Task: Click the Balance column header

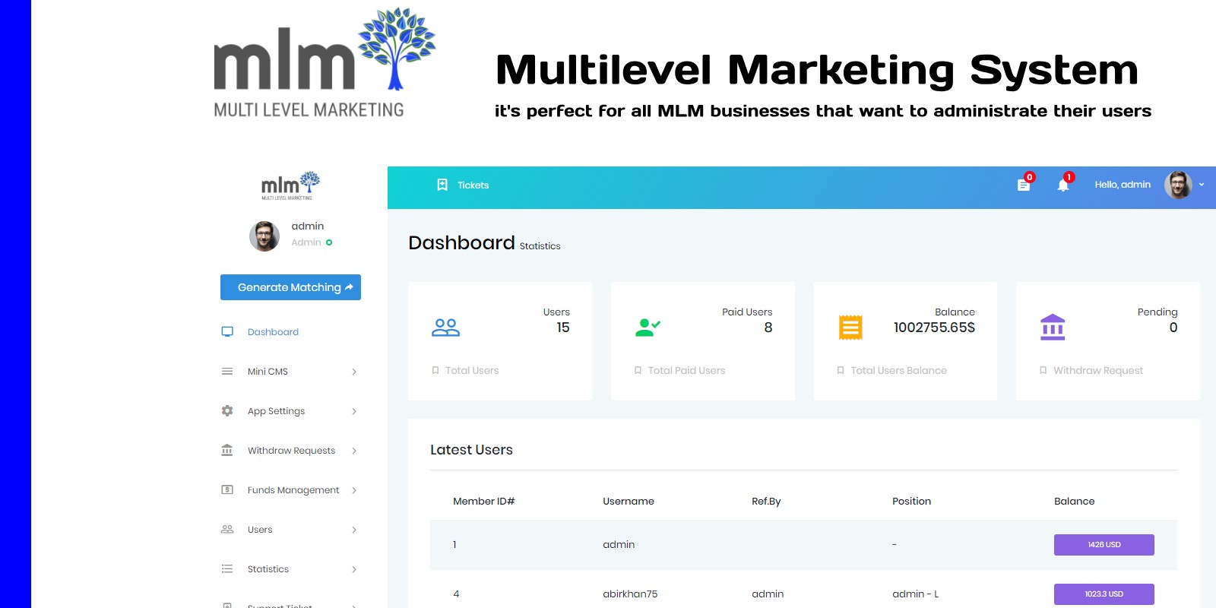Action: [1075, 502]
